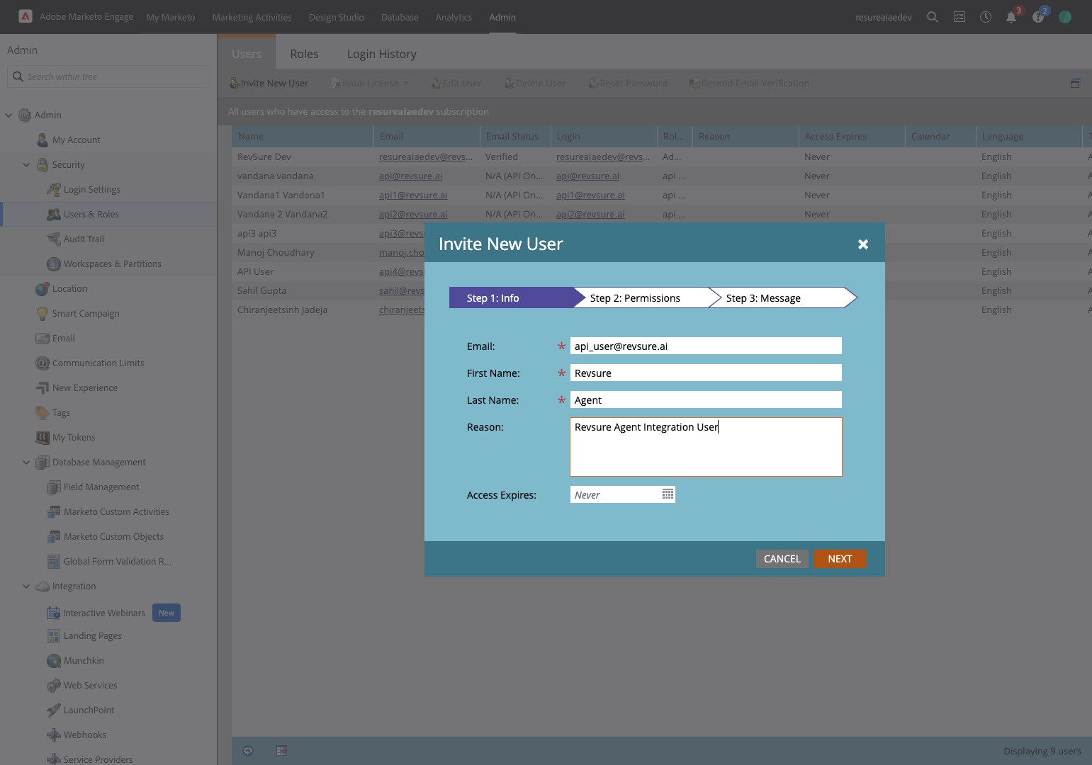Viewport: 1092px width, 765px height.
Task: Click the First Name input field
Action: pyautogui.click(x=706, y=373)
